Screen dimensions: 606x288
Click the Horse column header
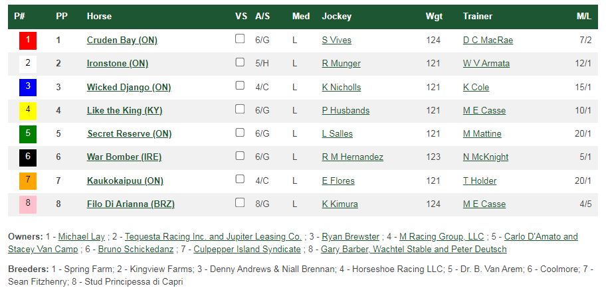point(99,16)
